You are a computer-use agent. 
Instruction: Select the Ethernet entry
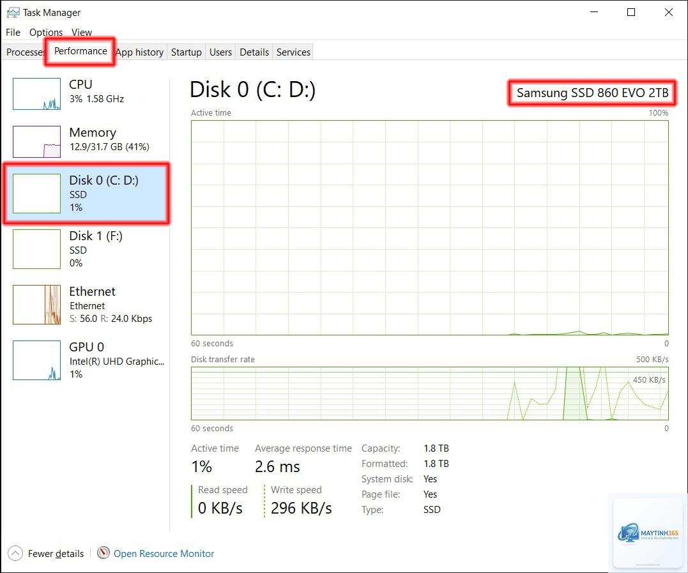(86, 305)
